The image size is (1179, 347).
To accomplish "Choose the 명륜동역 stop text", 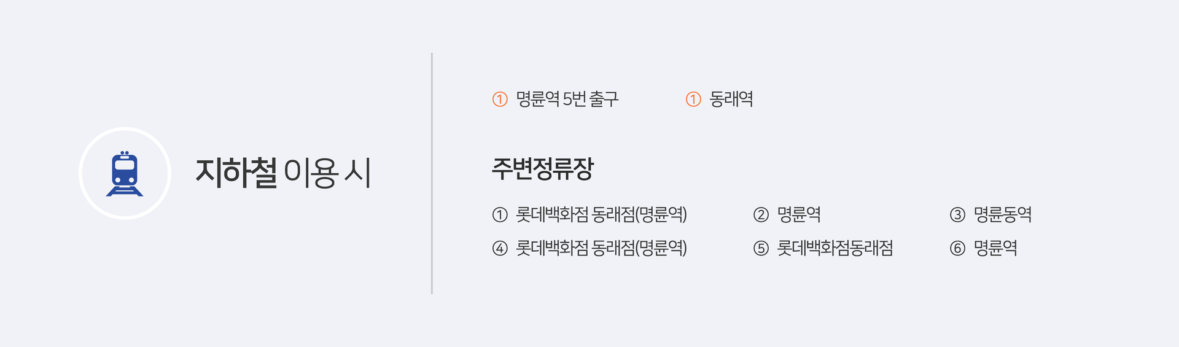I will (1003, 214).
